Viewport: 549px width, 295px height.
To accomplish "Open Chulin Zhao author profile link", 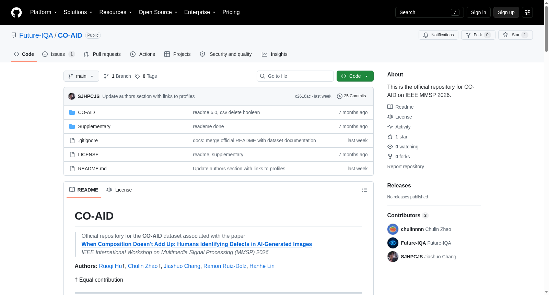I will click(x=143, y=266).
